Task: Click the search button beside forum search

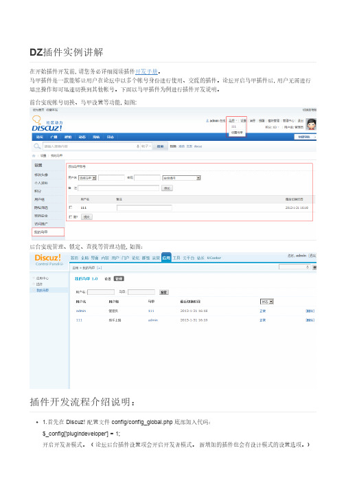Action: (x=160, y=146)
